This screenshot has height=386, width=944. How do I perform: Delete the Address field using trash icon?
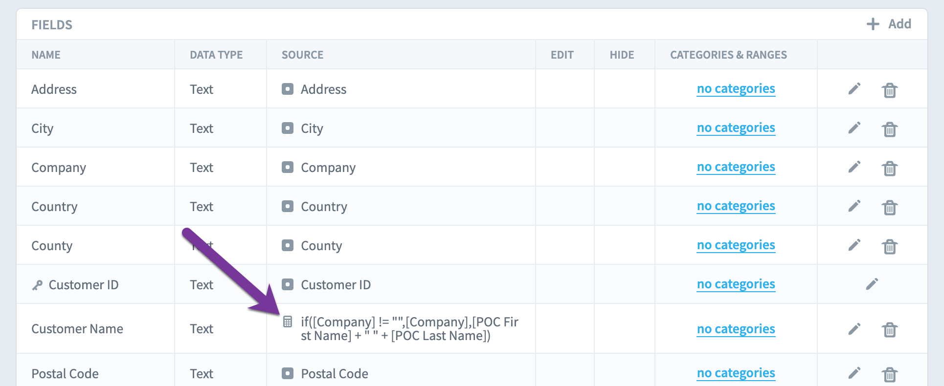coord(890,90)
